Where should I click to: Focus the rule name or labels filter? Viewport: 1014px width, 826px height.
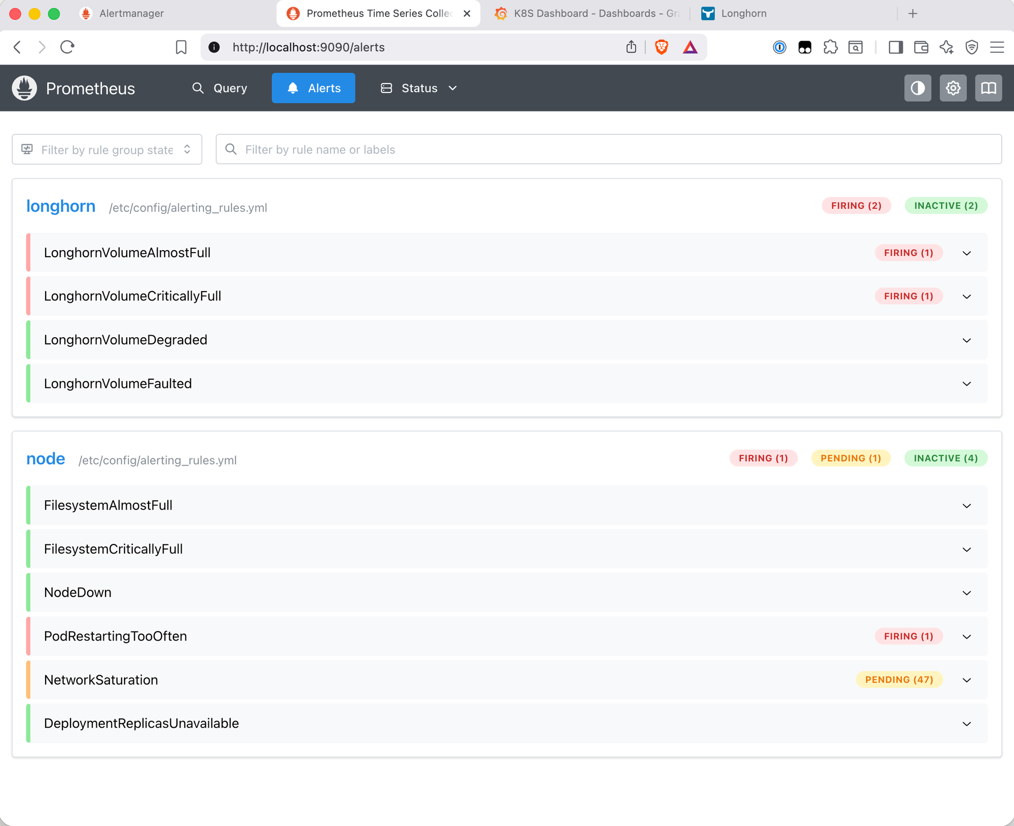tap(608, 149)
